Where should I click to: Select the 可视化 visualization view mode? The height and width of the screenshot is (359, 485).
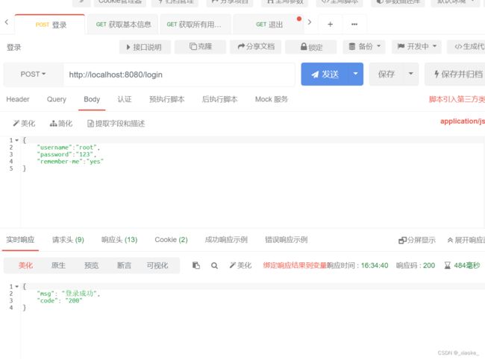pos(157,265)
